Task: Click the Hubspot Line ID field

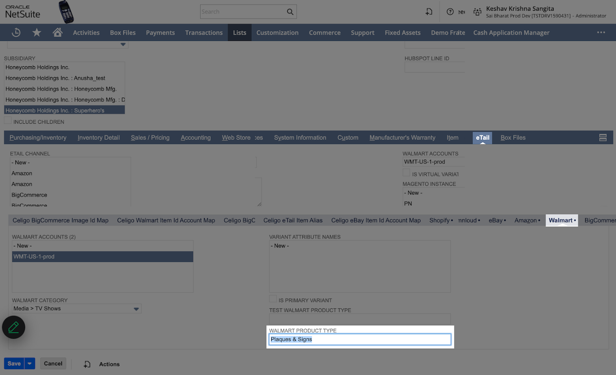Action: pos(435,67)
